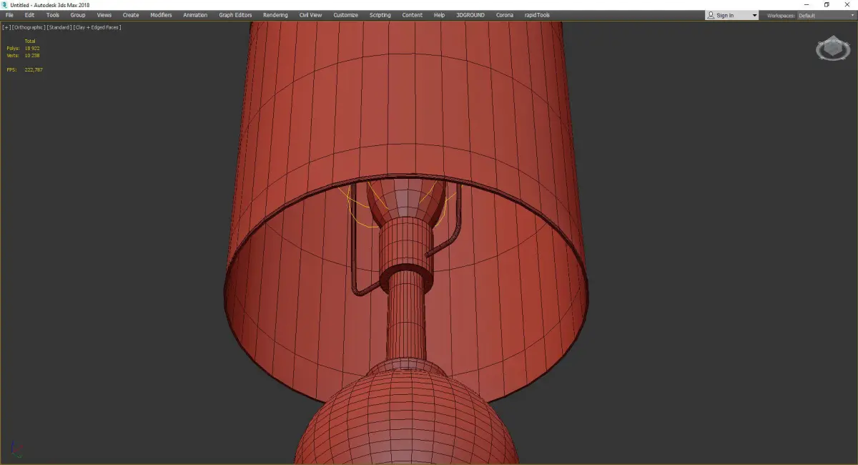Expand the Sign In dropdown arrow
This screenshot has height=465, width=858.
point(754,15)
